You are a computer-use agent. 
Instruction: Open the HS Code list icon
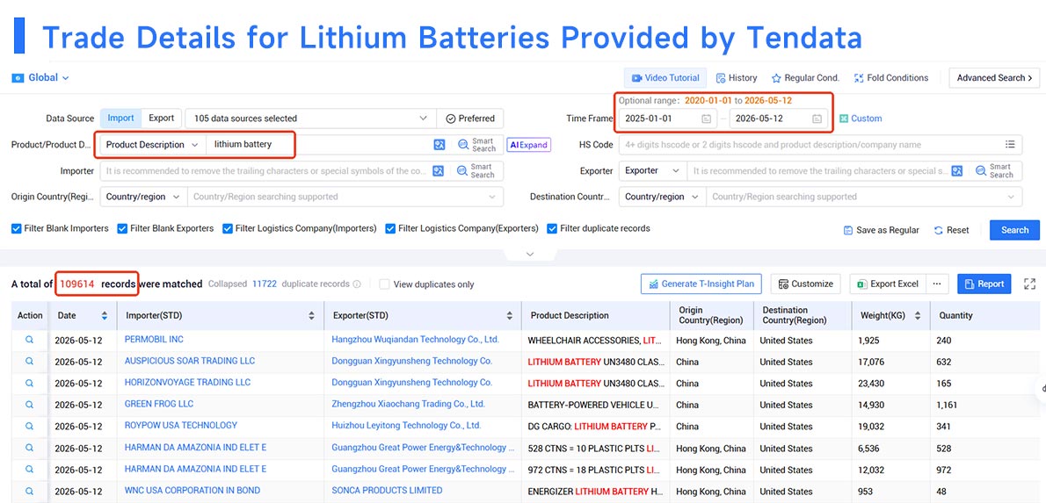[x=1011, y=144]
